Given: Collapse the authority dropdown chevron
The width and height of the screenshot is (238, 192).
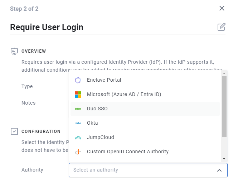Looking at the screenshot, I should 219,170.
